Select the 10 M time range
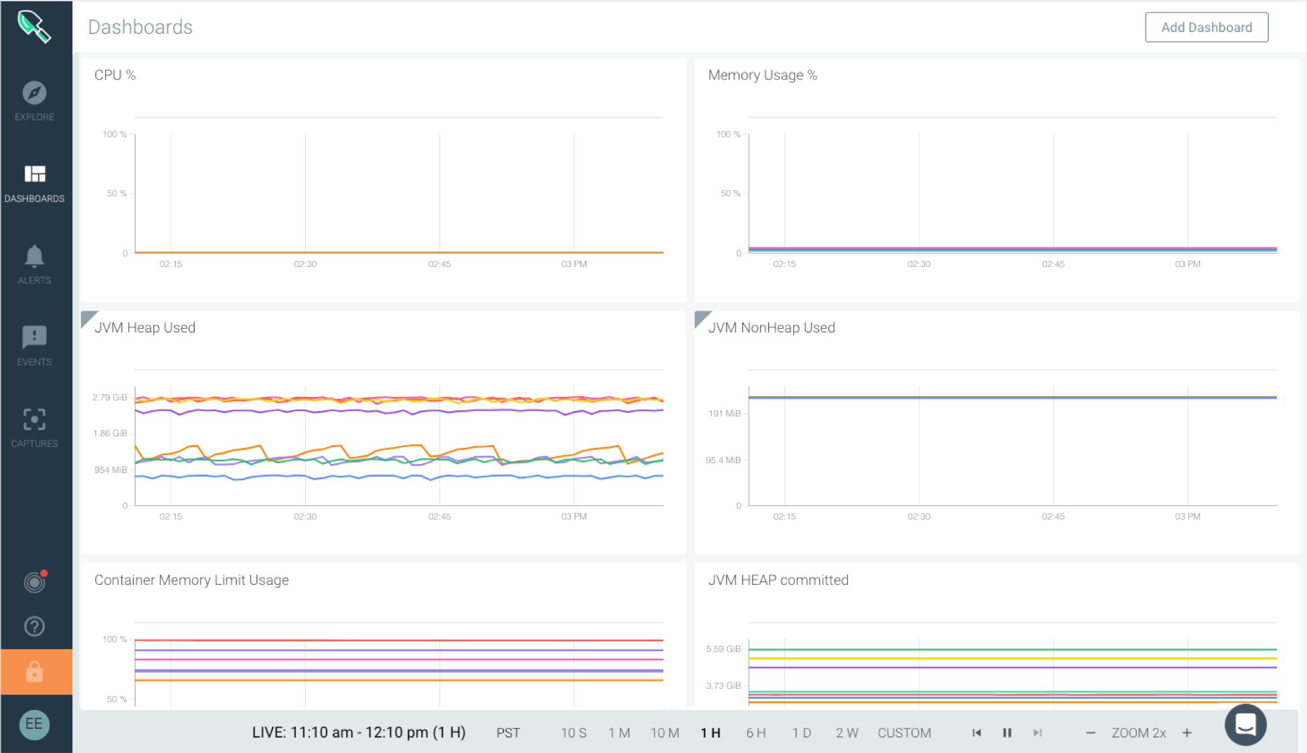Viewport: 1307px width, 753px height. coord(664,733)
